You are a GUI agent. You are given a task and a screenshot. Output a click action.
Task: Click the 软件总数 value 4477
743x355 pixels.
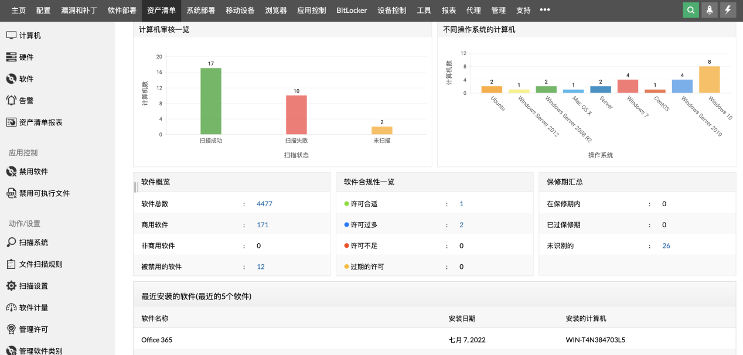click(x=264, y=204)
